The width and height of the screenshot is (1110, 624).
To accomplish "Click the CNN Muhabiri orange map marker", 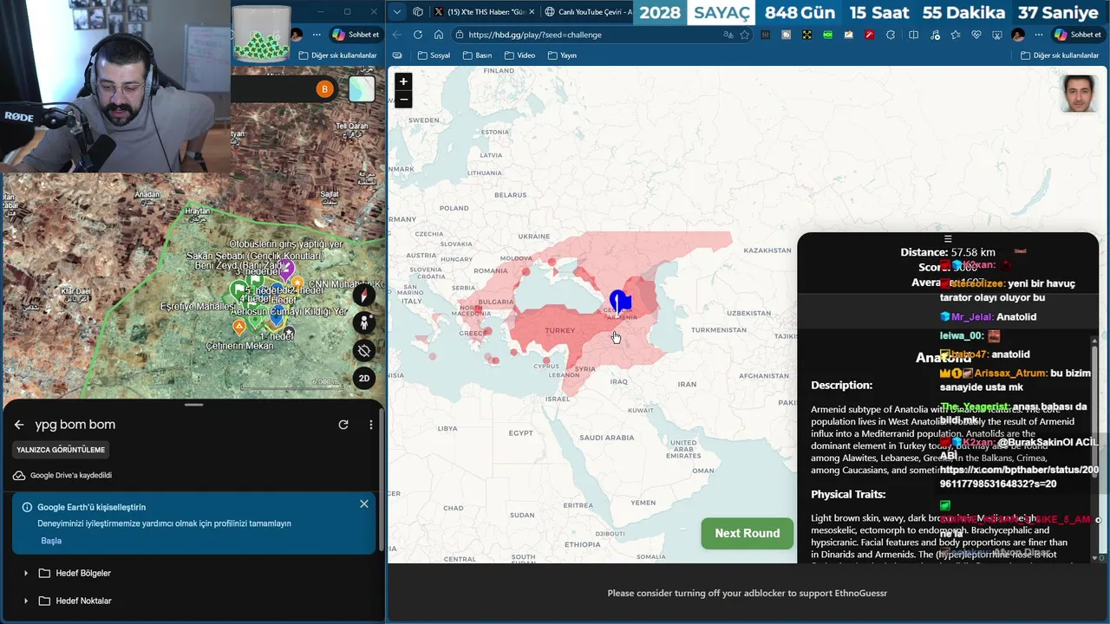I will pos(297,283).
